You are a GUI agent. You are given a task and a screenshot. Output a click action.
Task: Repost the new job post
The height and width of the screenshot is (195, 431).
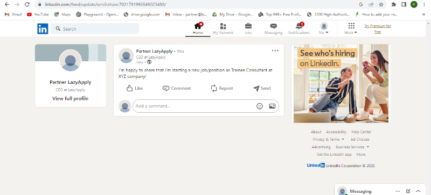click(x=222, y=88)
